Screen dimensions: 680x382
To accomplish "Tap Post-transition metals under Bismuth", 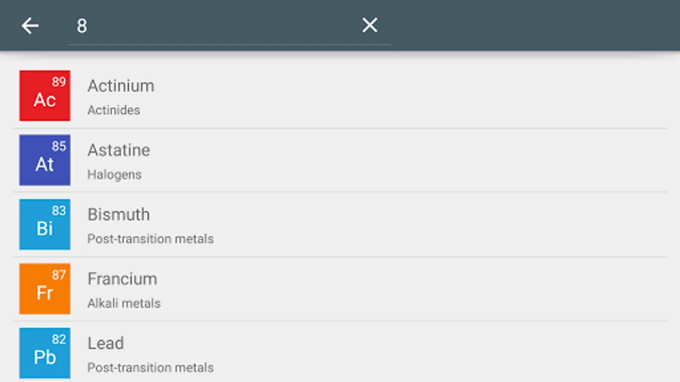I will [150, 239].
